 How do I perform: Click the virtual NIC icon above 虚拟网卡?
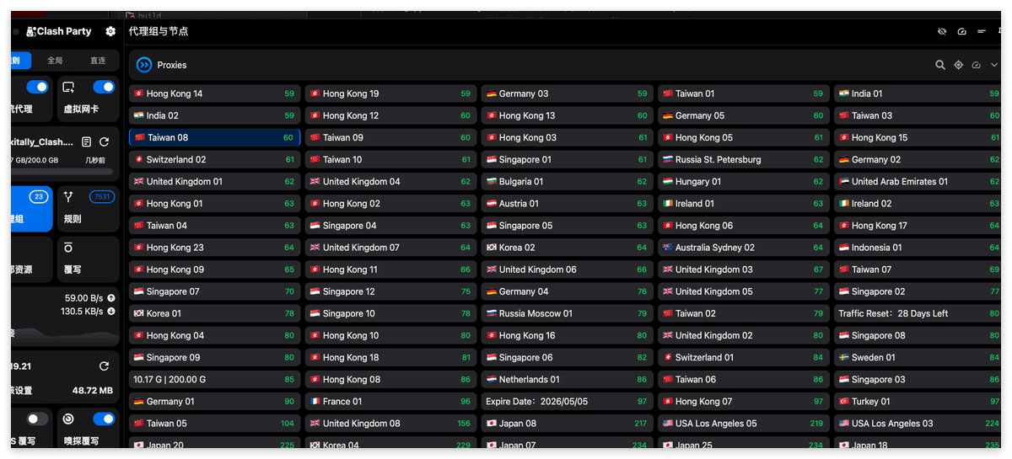click(x=68, y=87)
